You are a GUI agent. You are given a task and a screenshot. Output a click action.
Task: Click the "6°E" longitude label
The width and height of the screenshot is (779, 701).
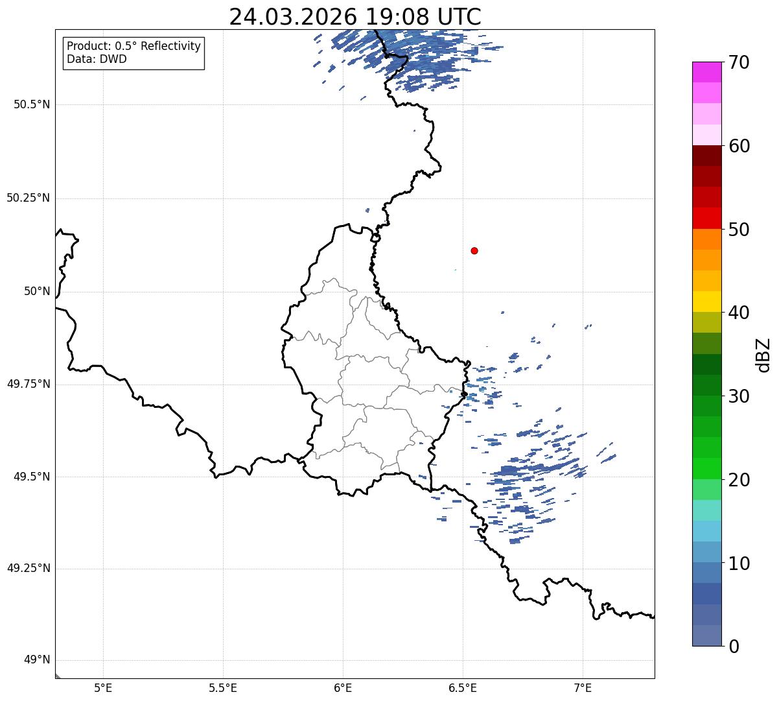pyautogui.click(x=343, y=688)
